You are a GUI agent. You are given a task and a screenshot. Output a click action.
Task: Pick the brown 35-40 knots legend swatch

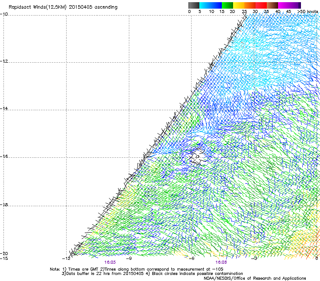[272, 5]
